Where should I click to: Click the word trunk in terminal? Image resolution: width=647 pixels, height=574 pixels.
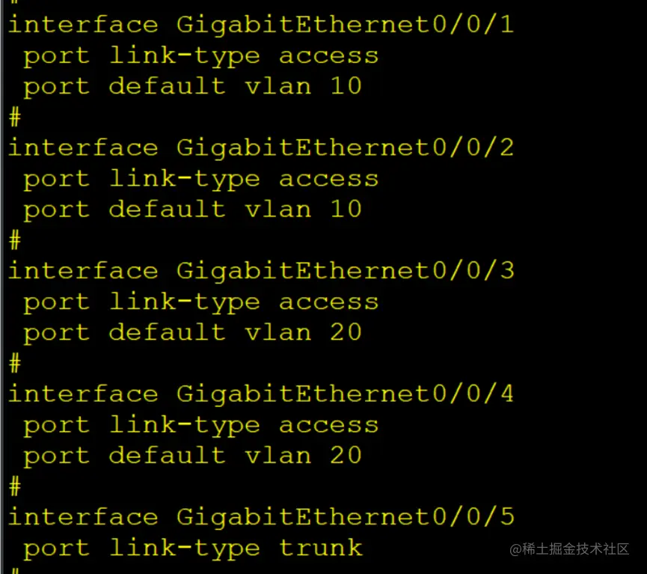click(x=321, y=548)
